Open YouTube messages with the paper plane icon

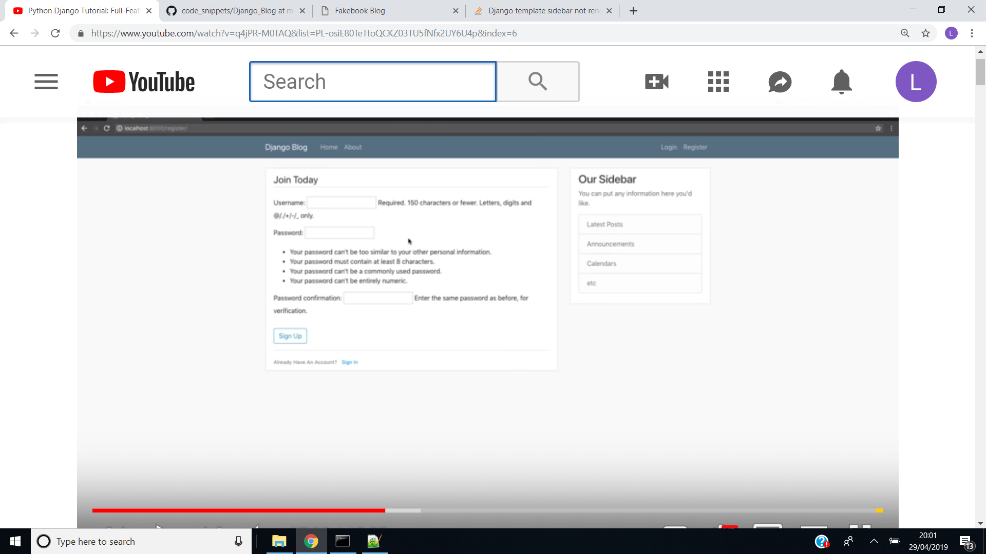pos(780,81)
